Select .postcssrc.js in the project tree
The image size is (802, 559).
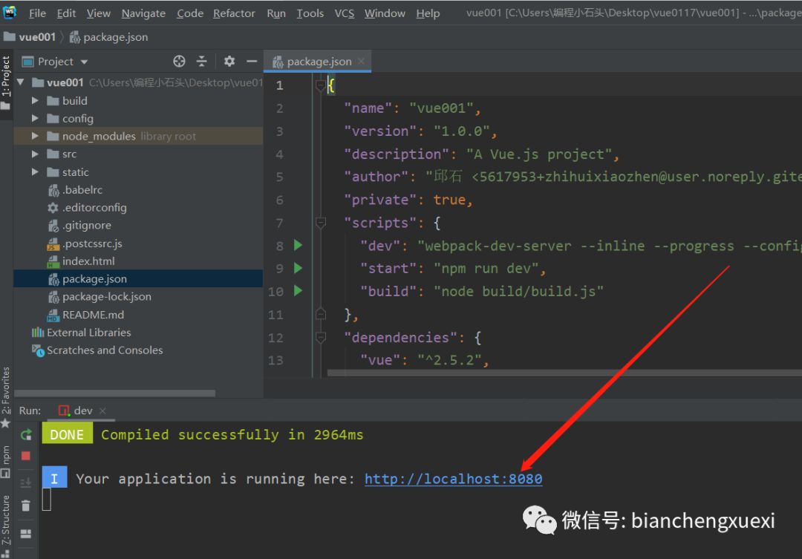pyautogui.click(x=92, y=243)
